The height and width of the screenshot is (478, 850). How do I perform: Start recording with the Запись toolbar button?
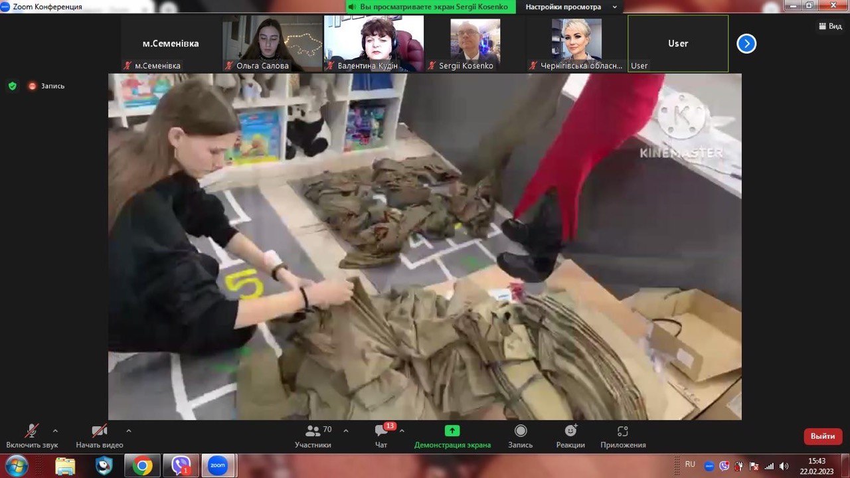pos(521,437)
